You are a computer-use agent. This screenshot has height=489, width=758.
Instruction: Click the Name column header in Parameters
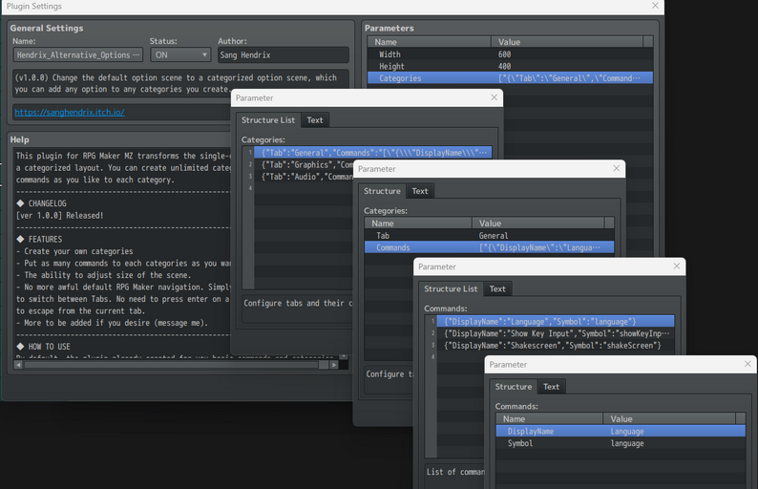430,42
